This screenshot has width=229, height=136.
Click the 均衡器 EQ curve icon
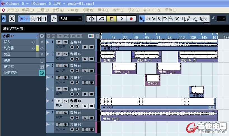(42, 48)
